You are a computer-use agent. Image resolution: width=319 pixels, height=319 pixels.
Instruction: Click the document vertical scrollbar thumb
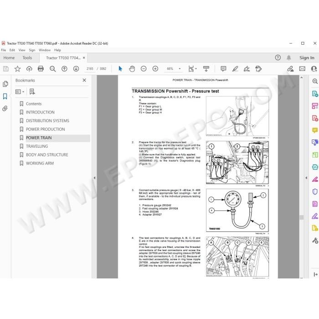click(302, 217)
